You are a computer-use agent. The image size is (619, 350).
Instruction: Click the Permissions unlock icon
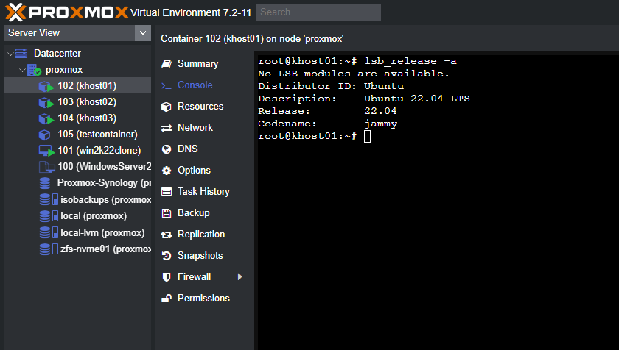[x=166, y=299]
